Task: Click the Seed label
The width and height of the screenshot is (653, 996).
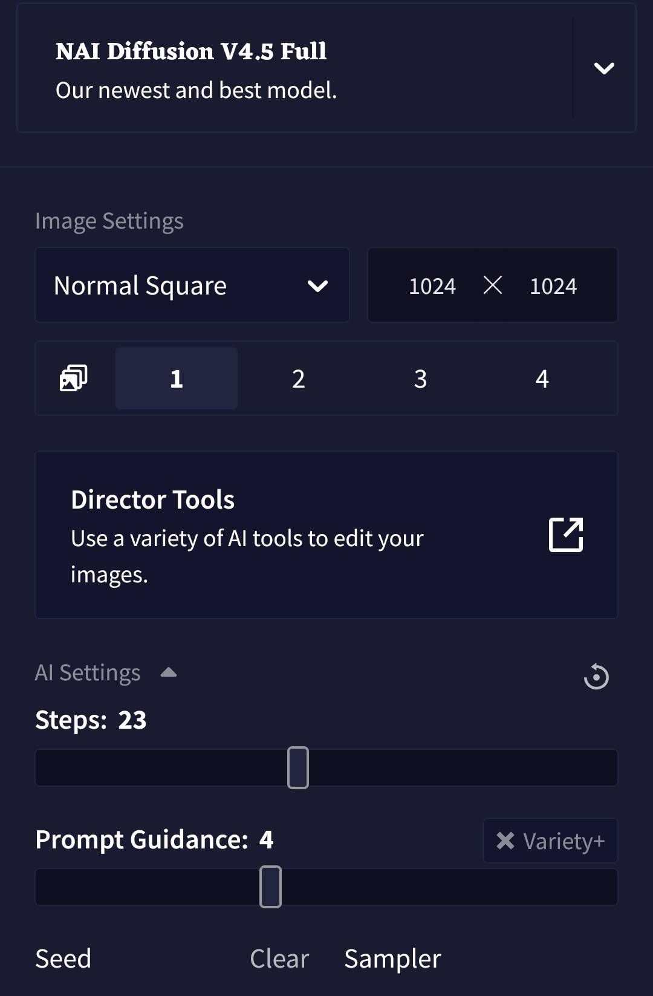Action: [63, 959]
